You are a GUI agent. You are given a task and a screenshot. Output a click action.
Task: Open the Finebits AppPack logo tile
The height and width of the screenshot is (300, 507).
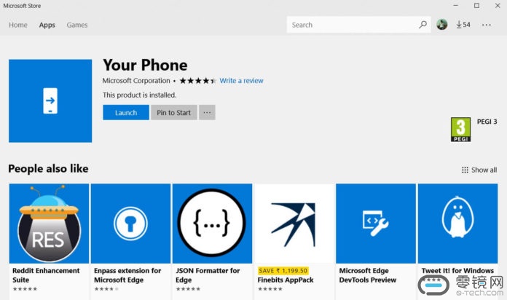294,224
